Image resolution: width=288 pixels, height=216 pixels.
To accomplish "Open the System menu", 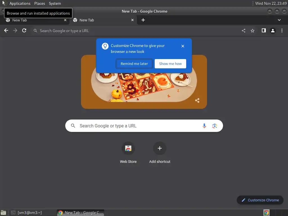I will (55, 3).
